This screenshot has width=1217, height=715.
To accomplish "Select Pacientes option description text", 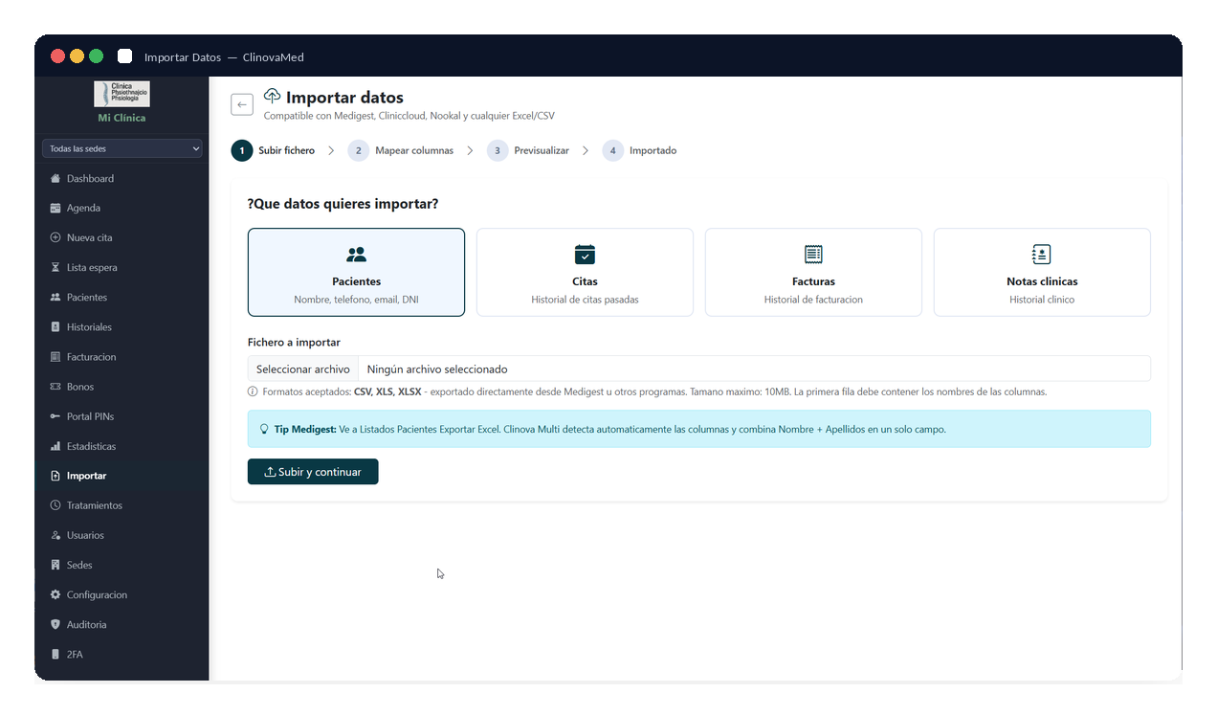I will point(356,300).
